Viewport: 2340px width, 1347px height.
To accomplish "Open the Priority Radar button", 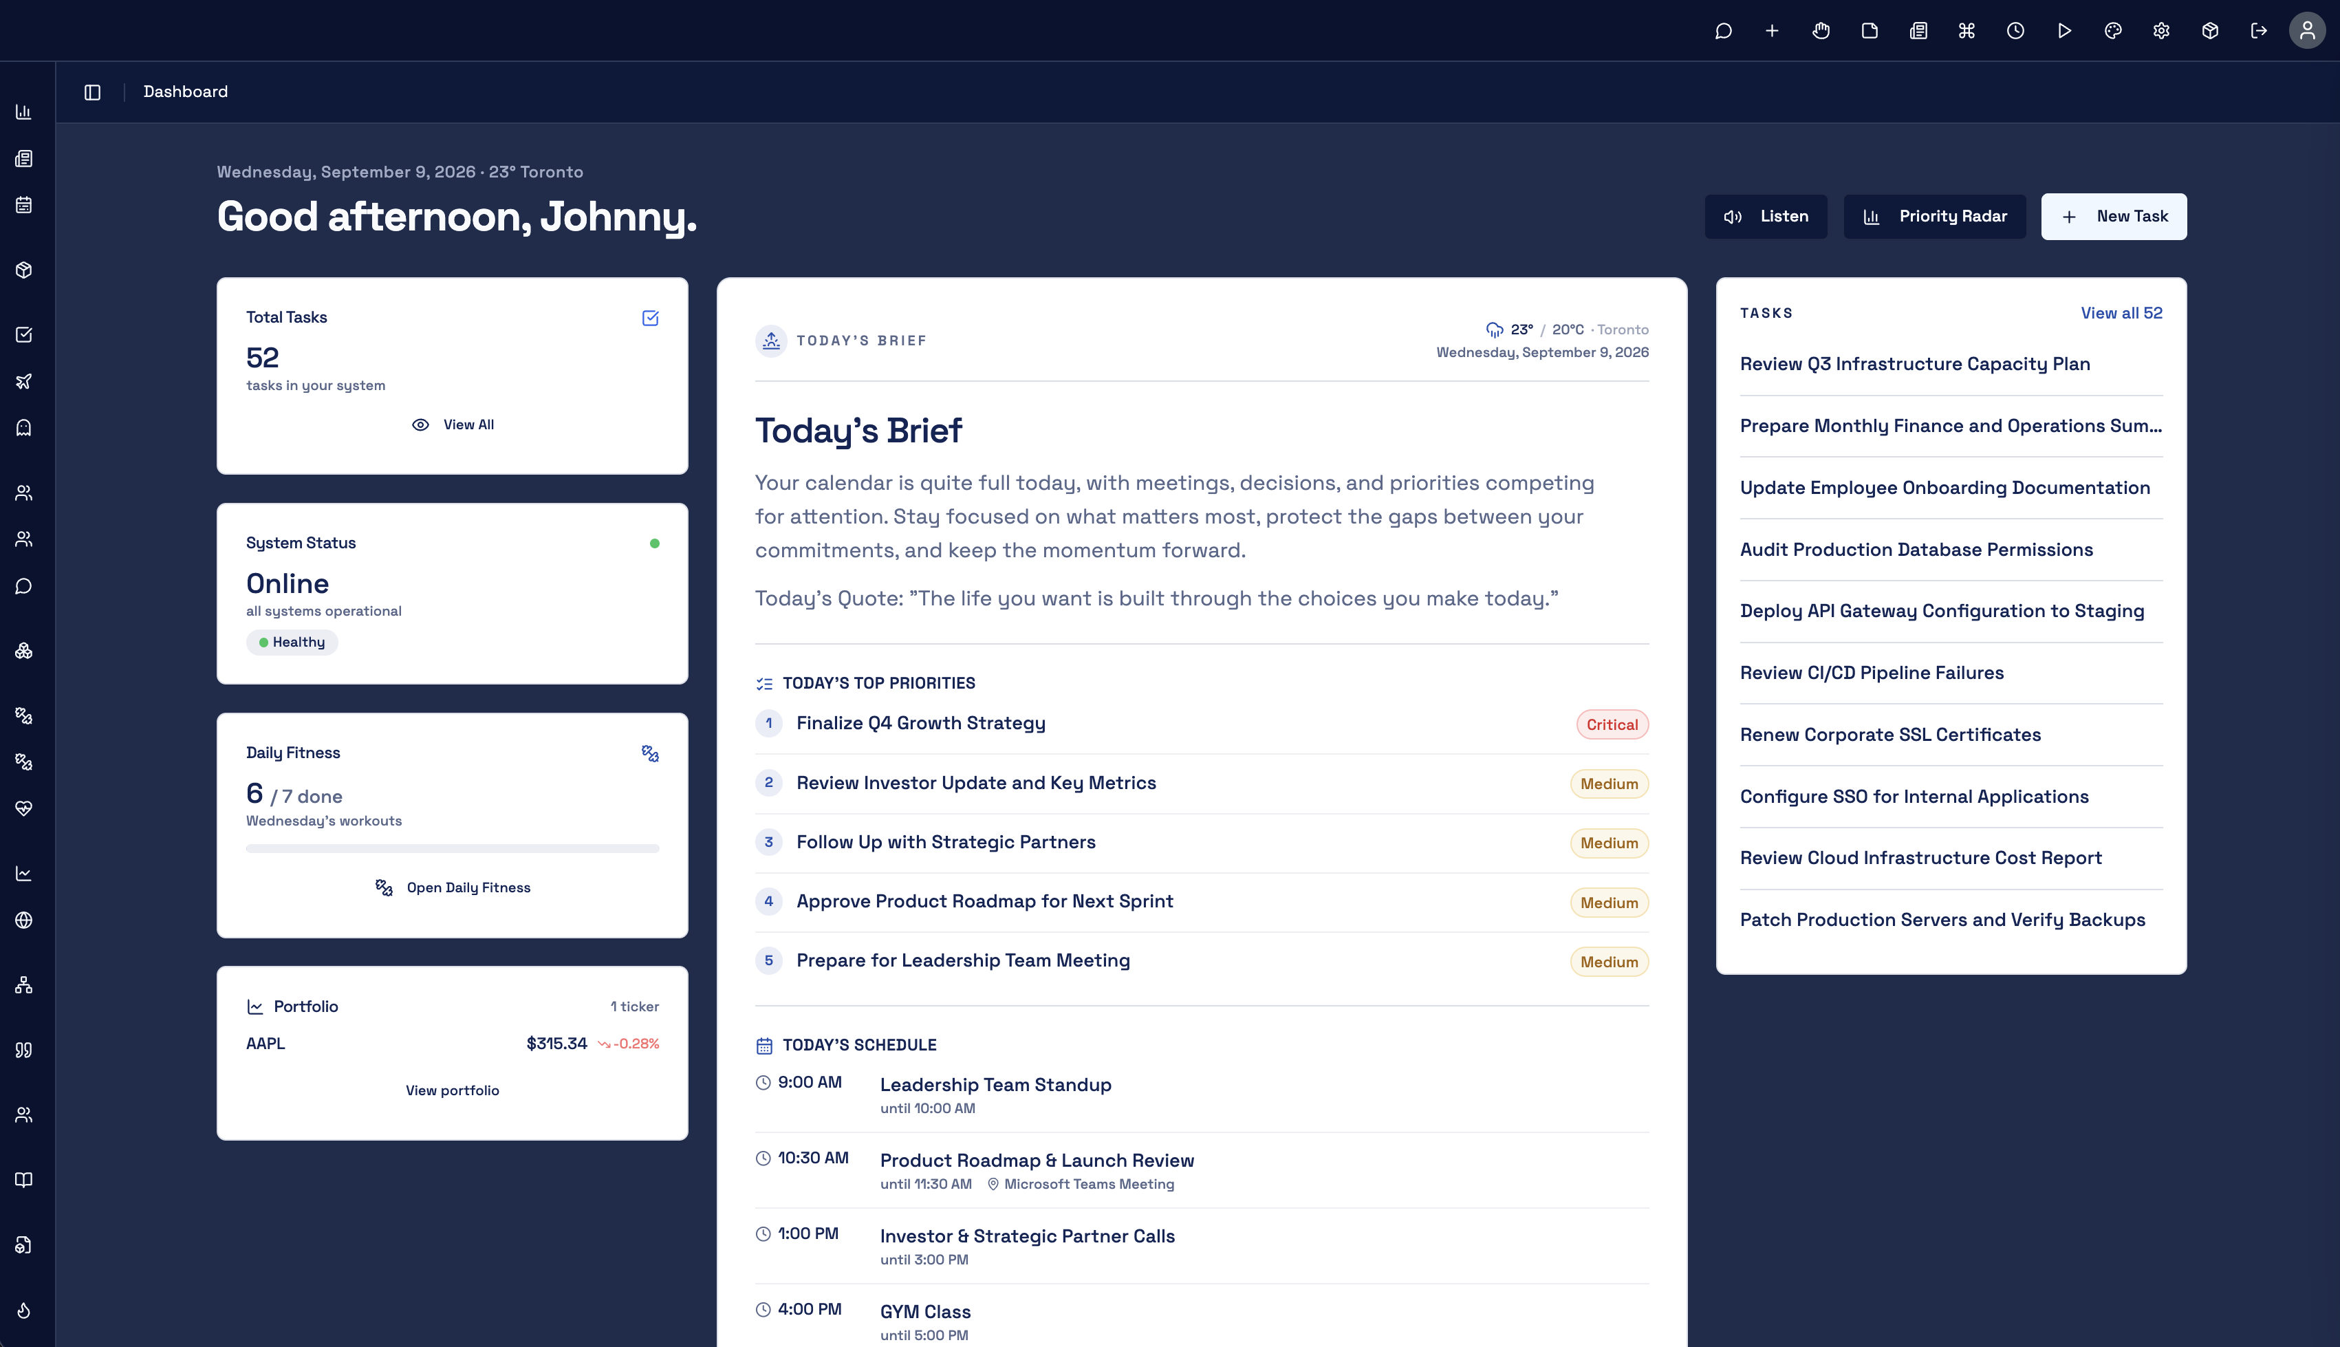I will coord(1934,217).
